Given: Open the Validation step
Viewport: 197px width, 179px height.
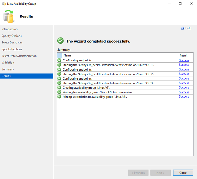Looking at the screenshot, I should click(x=8, y=63).
